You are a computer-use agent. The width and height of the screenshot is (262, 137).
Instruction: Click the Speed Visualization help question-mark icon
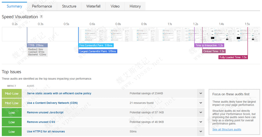point(41,17)
